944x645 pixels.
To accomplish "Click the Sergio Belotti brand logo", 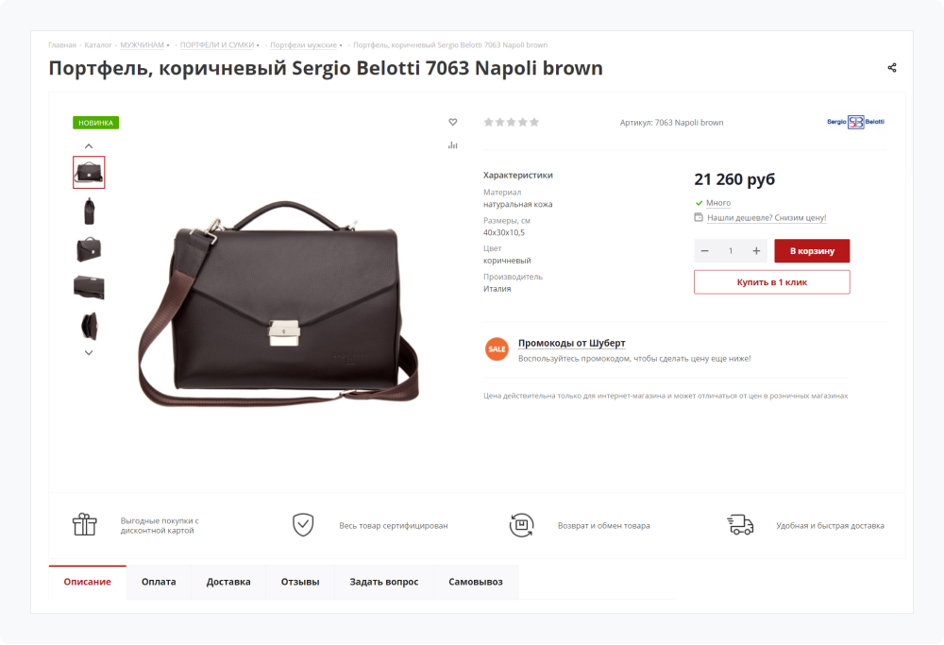I will (855, 122).
